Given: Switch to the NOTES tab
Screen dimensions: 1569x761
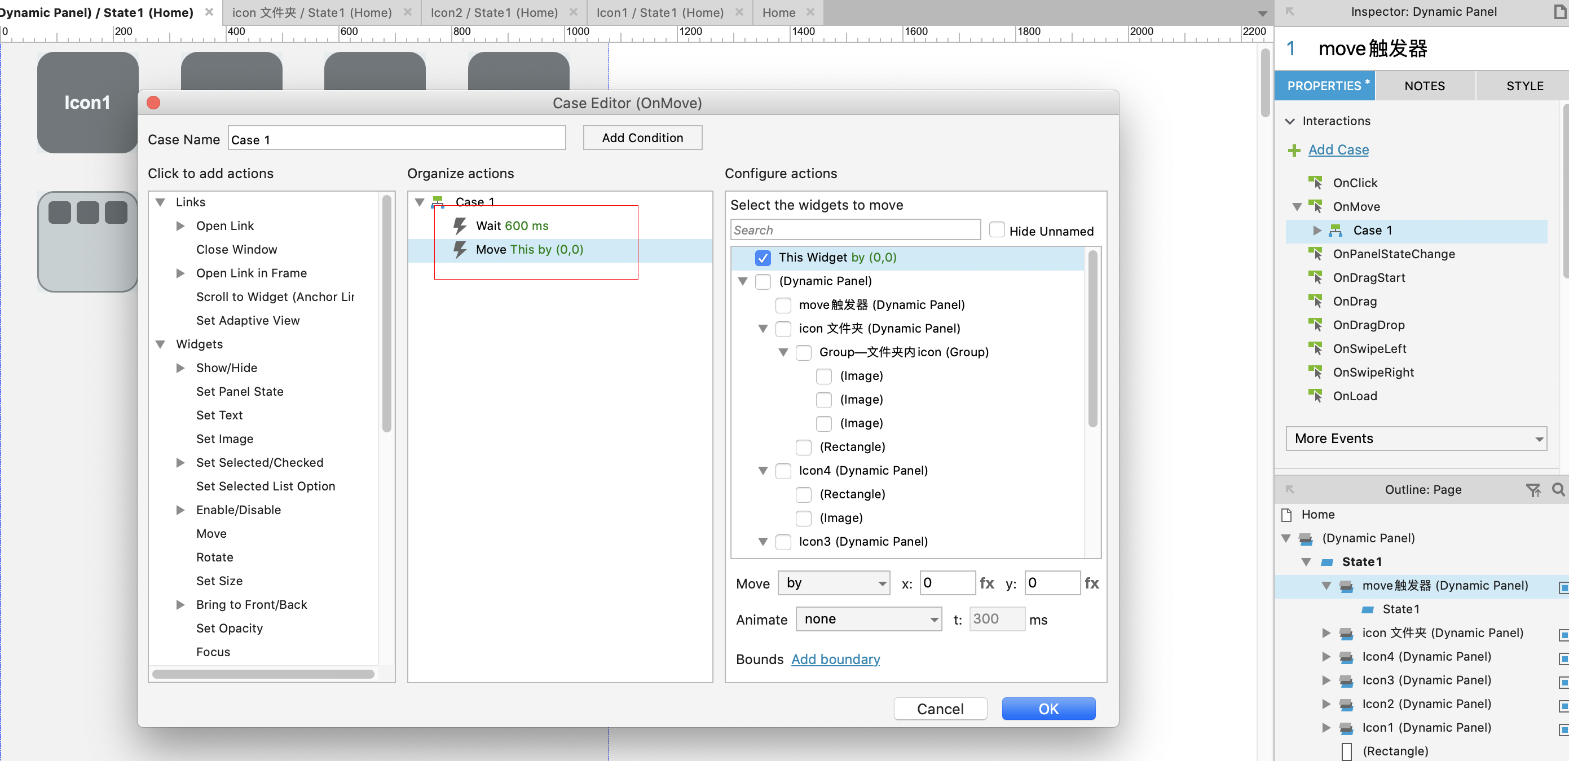Looking at the screenshot, I should [x=1423, y=86].
